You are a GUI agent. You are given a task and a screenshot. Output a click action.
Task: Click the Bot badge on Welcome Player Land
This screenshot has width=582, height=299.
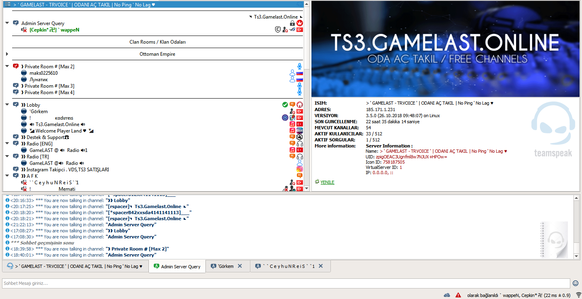pyautogui.click(x=300, y=131)
